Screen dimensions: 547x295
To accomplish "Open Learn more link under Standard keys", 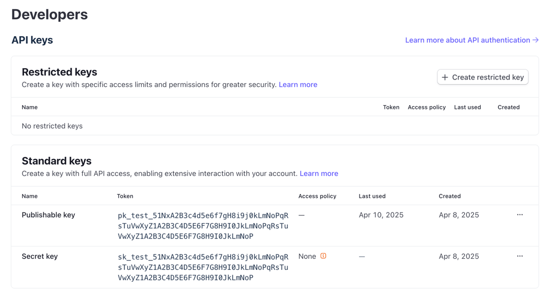I will 319,173.
